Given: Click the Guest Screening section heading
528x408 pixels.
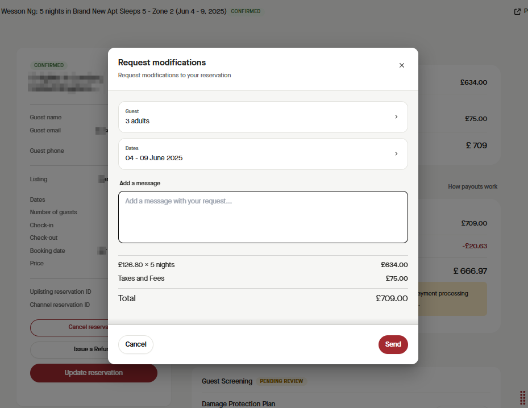Looking at the screenshot, I should [x=227, y=381].
